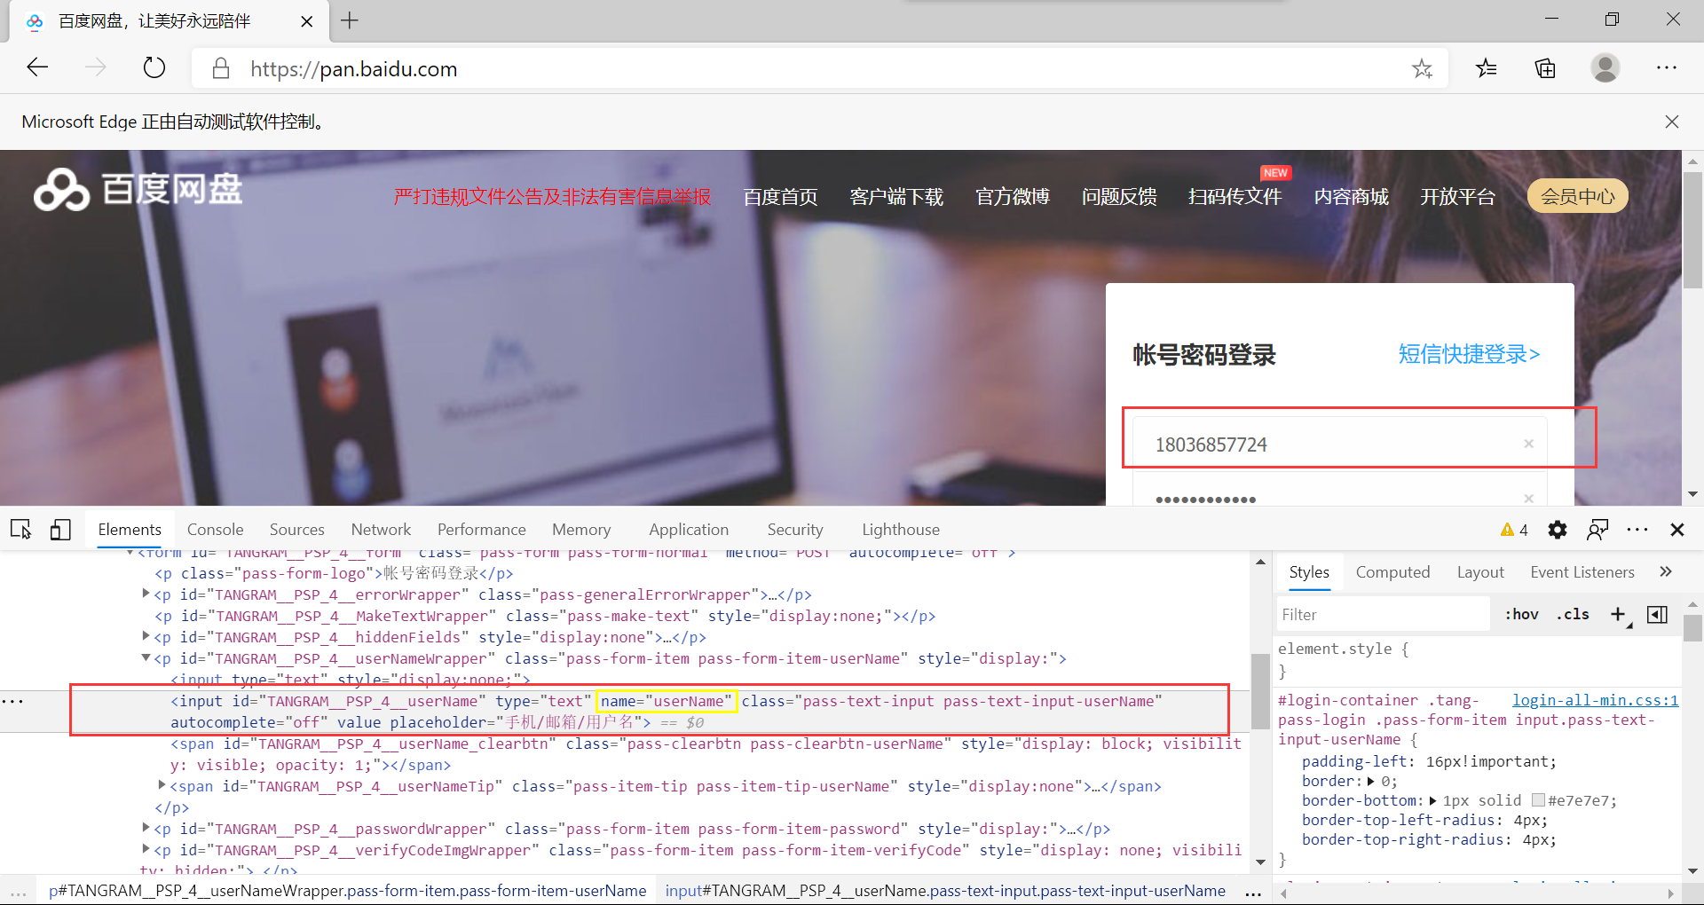Image resolution: width=1704 pixels, height=905 pixels.
Task: Click the browser address bar URL
Action: coord(353,68)
